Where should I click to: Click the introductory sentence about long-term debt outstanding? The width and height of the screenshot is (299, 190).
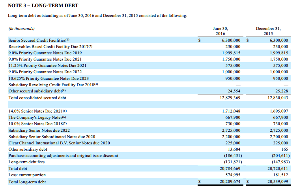pos(97,16)
